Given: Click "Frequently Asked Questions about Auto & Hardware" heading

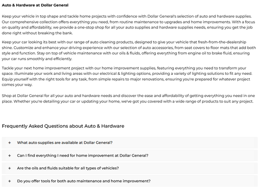Looking at the screenshot, I should pos(63,126).
